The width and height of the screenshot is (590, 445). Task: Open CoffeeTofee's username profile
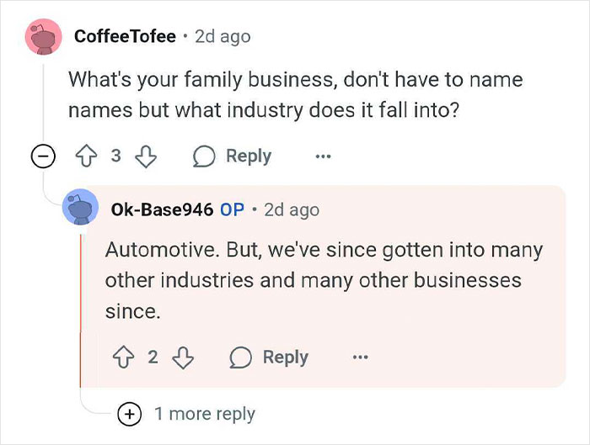[x=125, y=36]
